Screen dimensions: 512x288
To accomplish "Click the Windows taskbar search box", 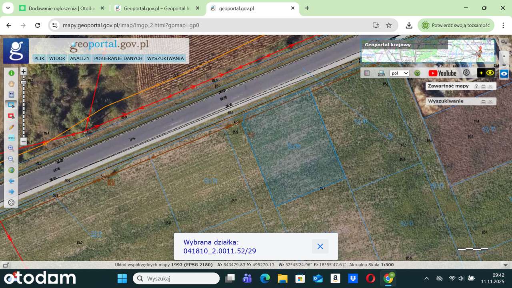I will tap(176, 278).
